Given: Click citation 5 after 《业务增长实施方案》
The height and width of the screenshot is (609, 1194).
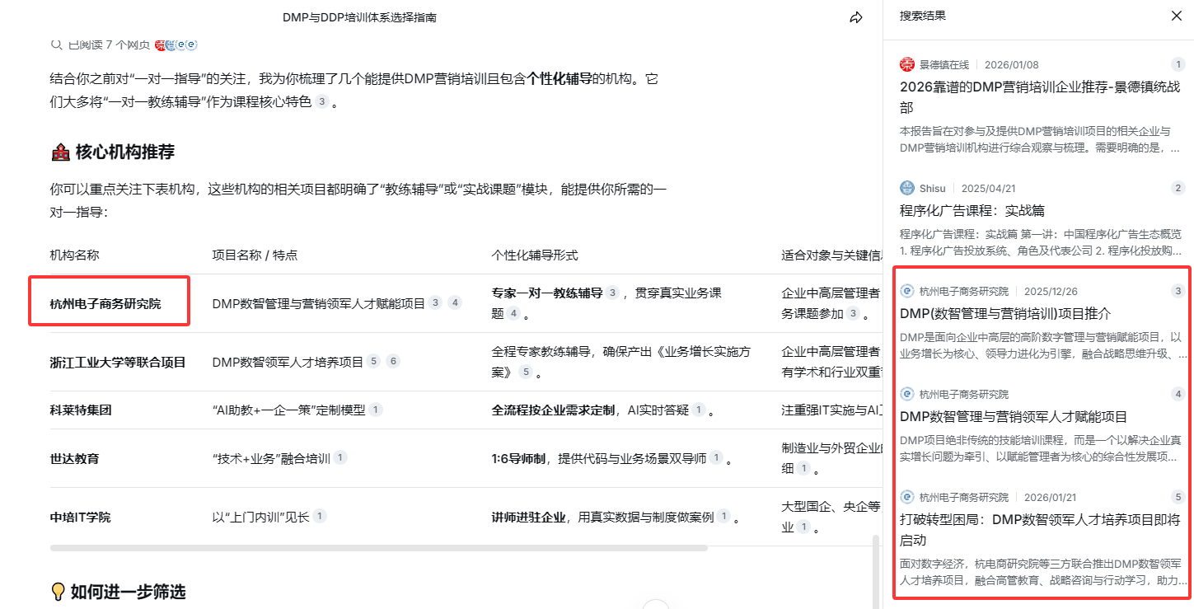Looking at the screenshot, I should click(525, 372).
